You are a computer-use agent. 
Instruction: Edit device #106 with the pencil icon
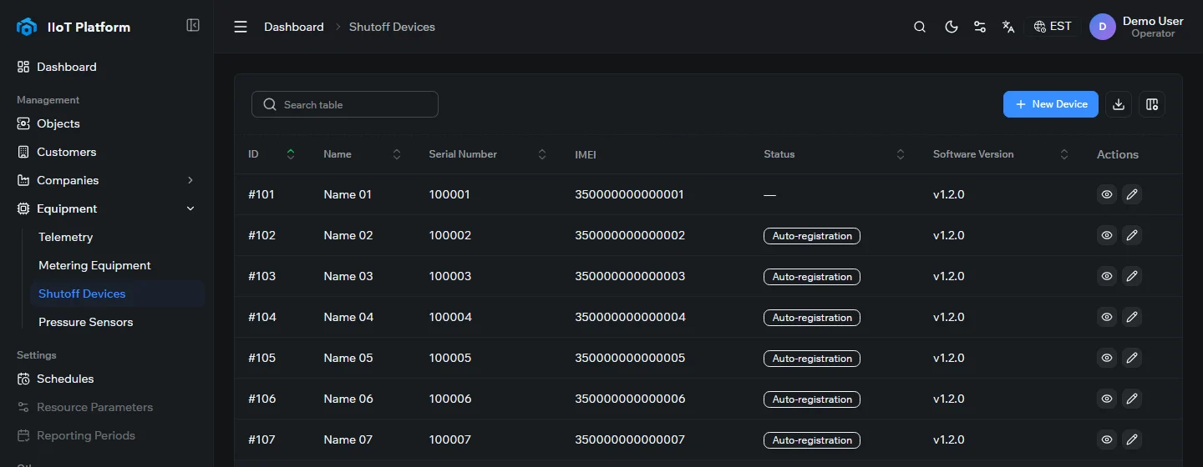click(1132, 399)
